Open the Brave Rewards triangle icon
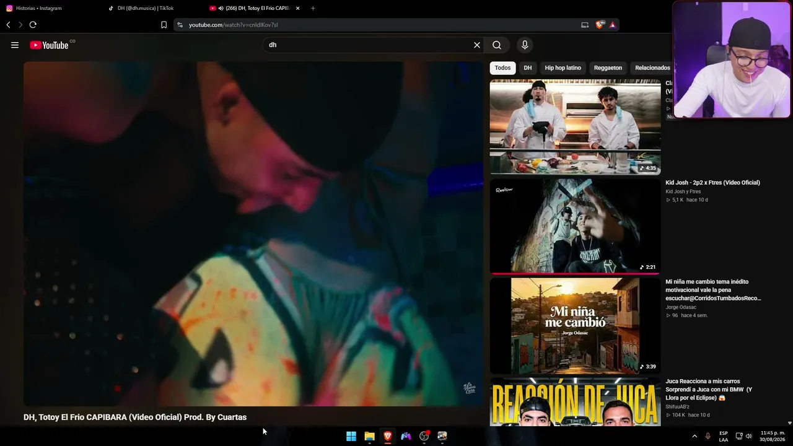The height and width of the screenshot is (446, 793). 612,25
